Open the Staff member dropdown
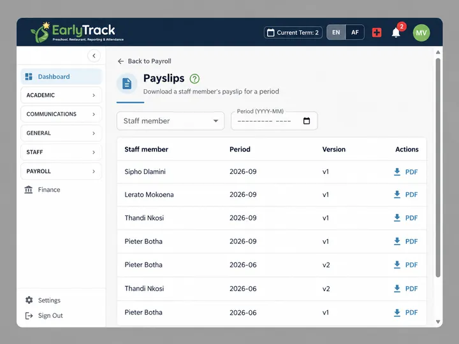 (171, 121)
